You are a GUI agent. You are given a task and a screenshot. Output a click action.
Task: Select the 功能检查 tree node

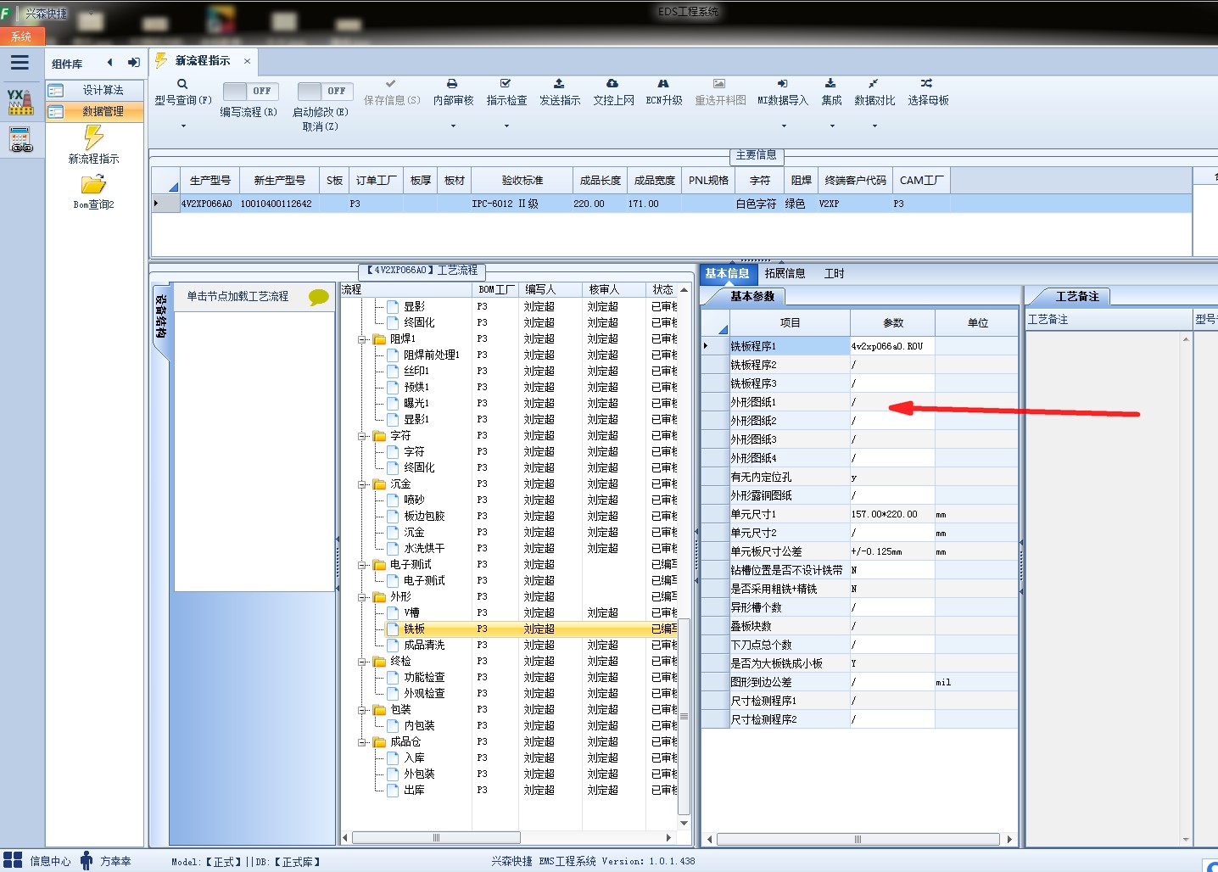(x=424, y=678)
